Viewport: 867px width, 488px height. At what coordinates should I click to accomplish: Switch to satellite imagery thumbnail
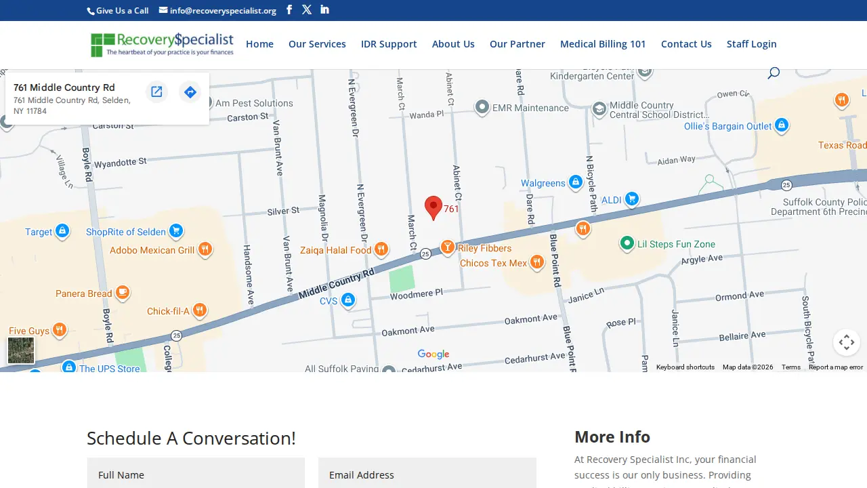point(21,350)
